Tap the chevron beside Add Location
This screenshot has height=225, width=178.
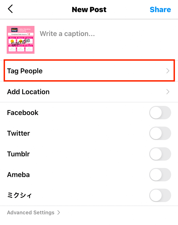pyautogui.click(x=168, y=92)
